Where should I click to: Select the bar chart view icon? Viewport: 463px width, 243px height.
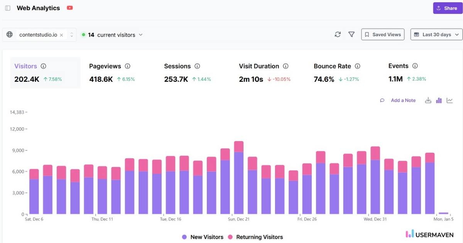[439, 100]
